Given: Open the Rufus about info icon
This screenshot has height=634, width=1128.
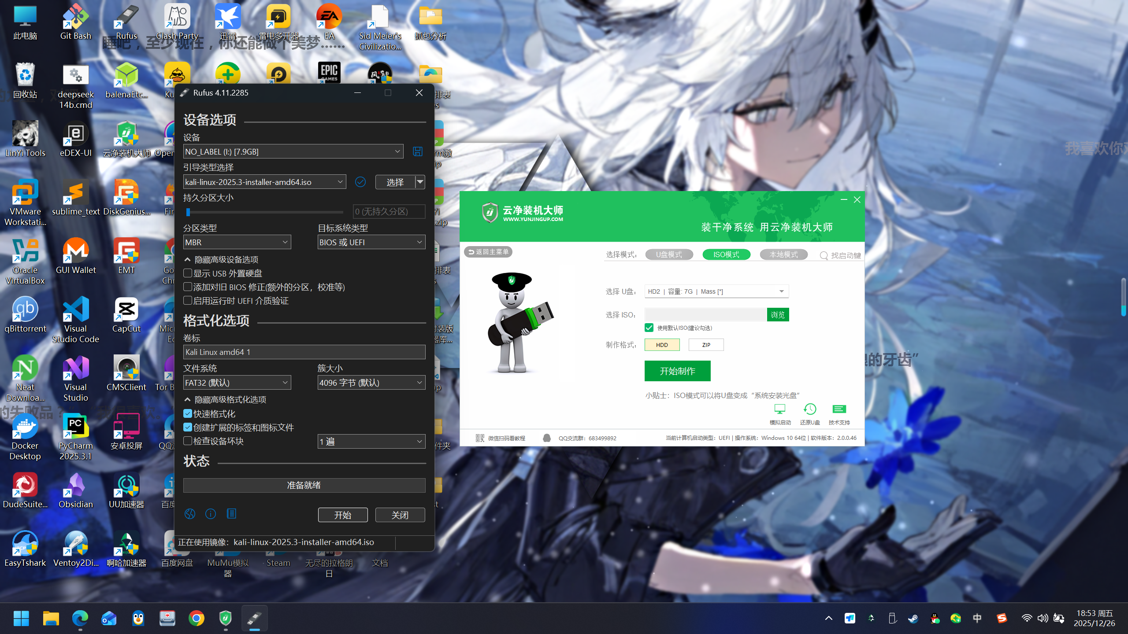Looking at the screenshot, I should [x=211, y=514].
